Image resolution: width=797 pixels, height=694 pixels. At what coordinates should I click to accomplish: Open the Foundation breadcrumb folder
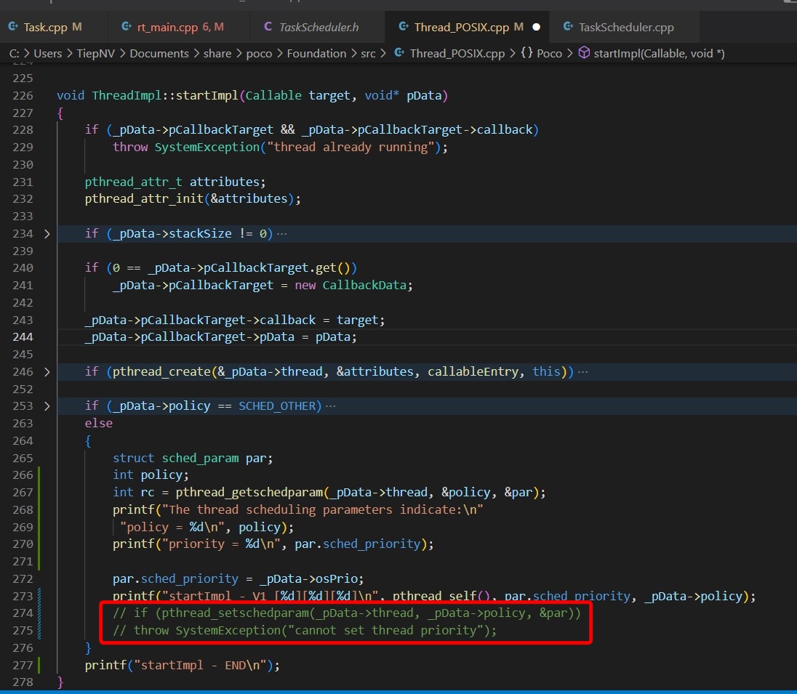click(x=316, y=53)
